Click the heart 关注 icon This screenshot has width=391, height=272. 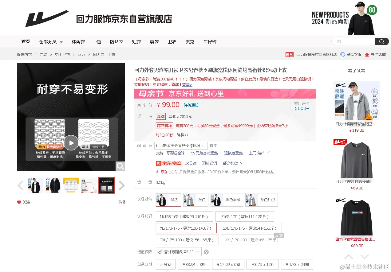point(19,202)
